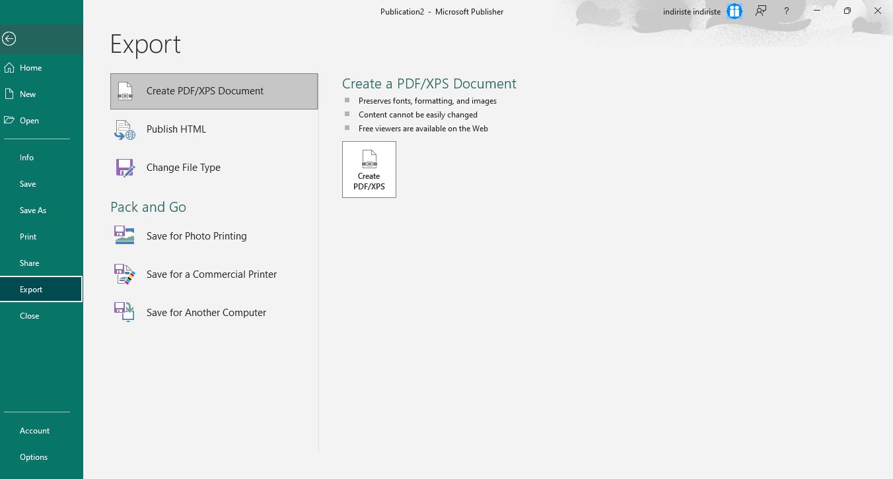Click the 'Publication2 - Microsoft Publisher' title text
The height and width of the screenshot is (479, 893).
[442, 11]
